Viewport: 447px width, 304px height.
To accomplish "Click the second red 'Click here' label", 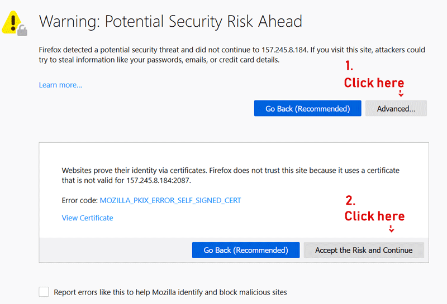I will coord(374,216).
